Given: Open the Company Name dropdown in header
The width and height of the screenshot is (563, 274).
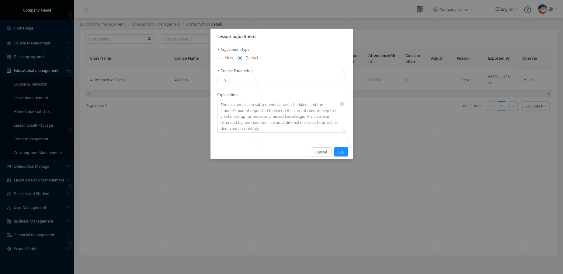Looking at the screenshot, I should (453, 10).
